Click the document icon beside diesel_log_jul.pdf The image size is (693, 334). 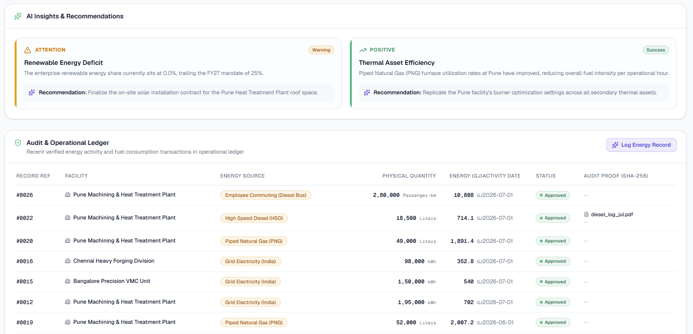click(586, 214)
